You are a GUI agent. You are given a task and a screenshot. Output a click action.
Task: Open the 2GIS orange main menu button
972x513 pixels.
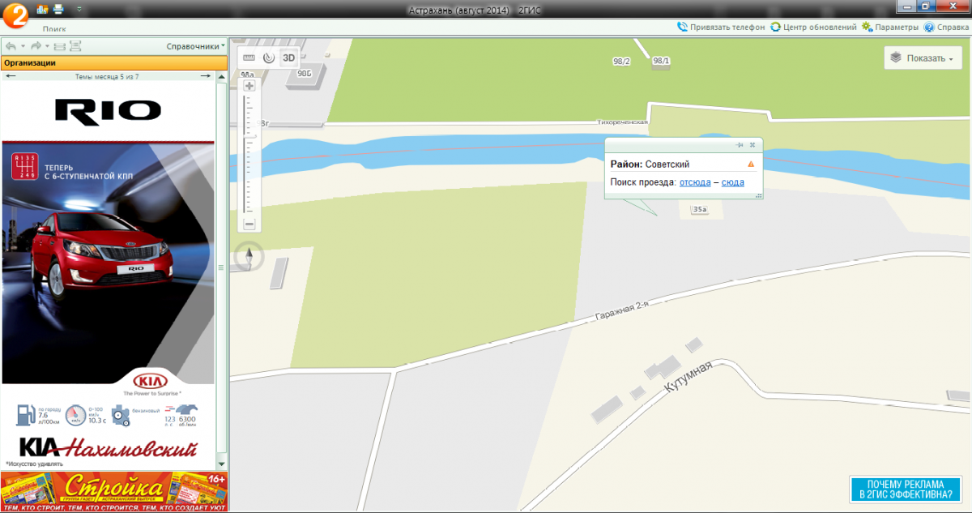[15, 15]
